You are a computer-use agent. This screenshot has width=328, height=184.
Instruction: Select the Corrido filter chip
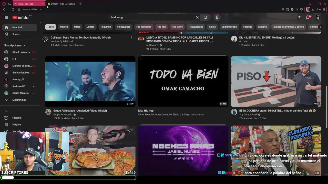coord(90,27)
